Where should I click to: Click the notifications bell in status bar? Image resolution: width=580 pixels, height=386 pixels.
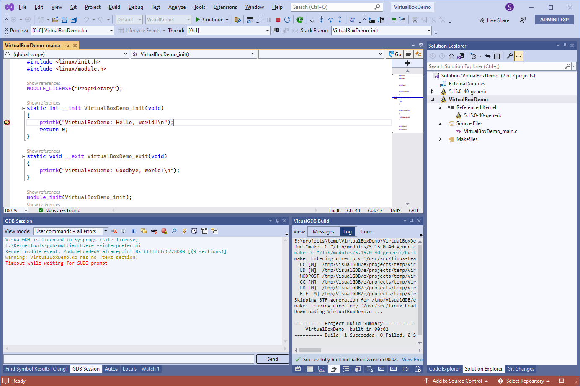coord(562,381)
